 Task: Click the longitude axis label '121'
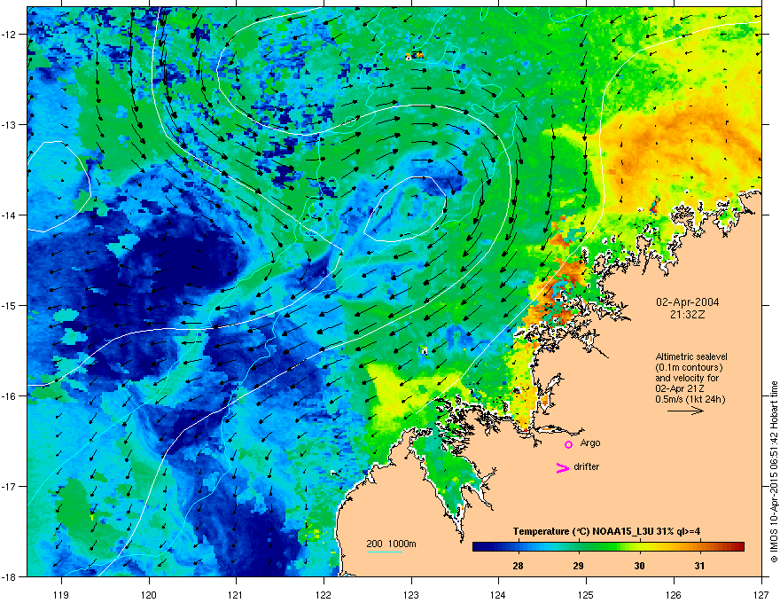236,595
